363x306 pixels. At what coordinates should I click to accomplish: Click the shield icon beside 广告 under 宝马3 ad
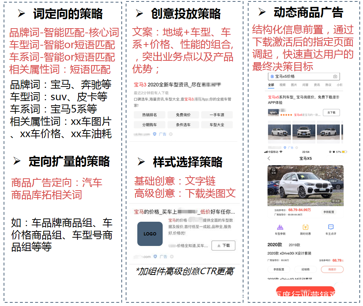coord(155,134)
